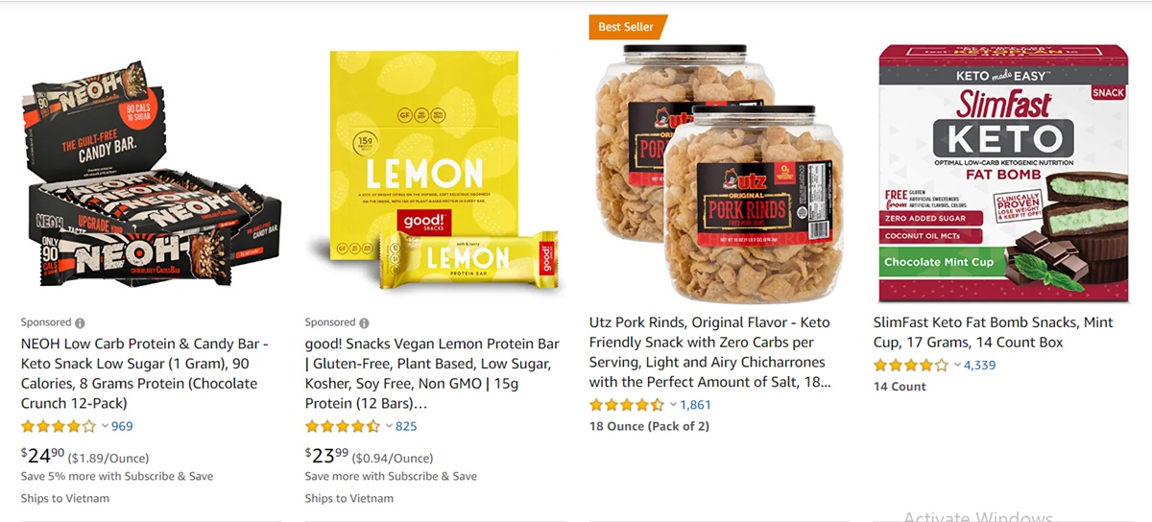Open star rating of Utz Pork Rinds
Viewport: 1152px width, 522px height.
tap(627, 405)
